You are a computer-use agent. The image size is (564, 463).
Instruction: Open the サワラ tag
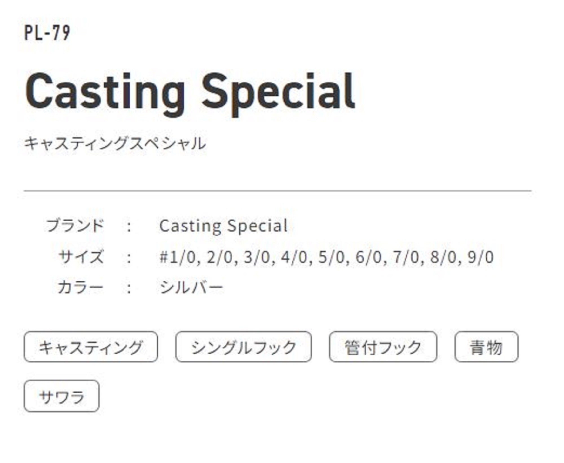[61, 396]
